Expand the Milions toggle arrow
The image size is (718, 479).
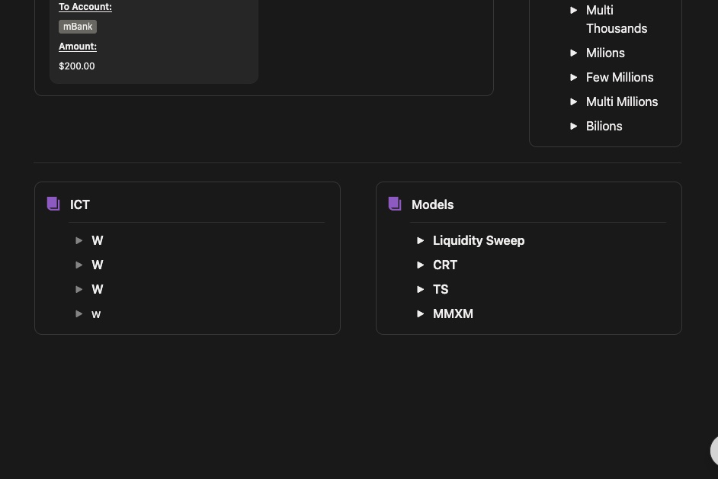[574, 53]
